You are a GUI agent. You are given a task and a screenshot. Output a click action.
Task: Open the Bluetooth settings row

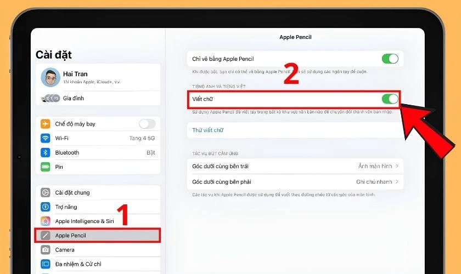(x=98, y=152)
